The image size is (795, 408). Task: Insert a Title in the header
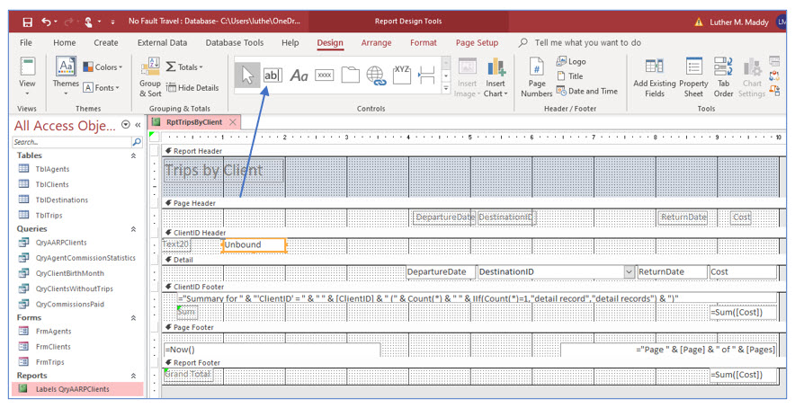coord(570,76)
